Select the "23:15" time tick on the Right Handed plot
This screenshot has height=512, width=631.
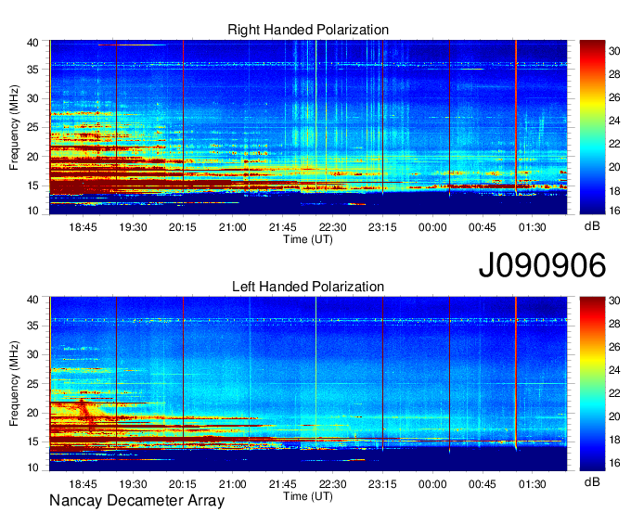382,227
